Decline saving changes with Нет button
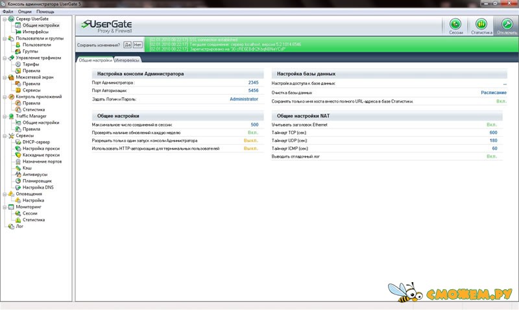Viewport: 519px width, 310px height. tap(138, 45)
